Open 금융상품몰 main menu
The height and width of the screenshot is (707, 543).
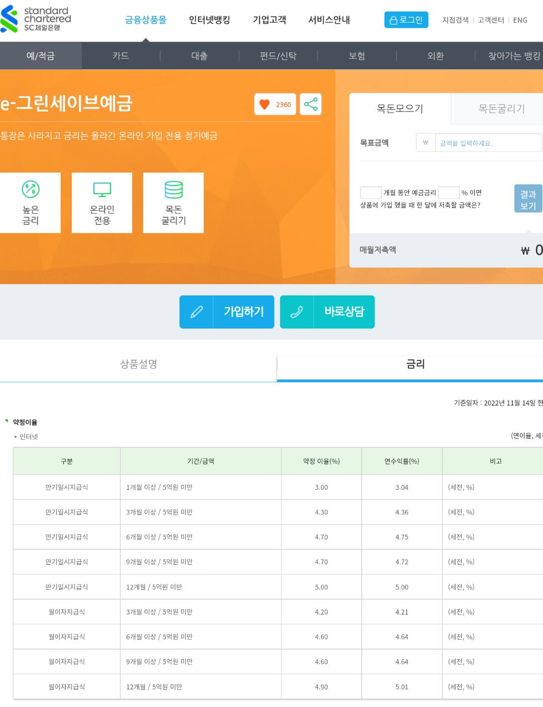coord(145,20)
